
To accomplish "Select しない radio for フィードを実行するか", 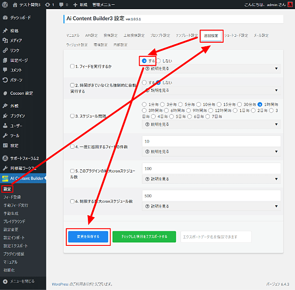I will pyautogui.click(x=159, y=61).
